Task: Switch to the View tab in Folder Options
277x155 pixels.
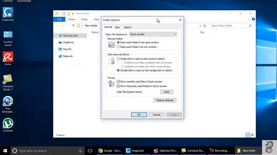Action: [117, 27]
